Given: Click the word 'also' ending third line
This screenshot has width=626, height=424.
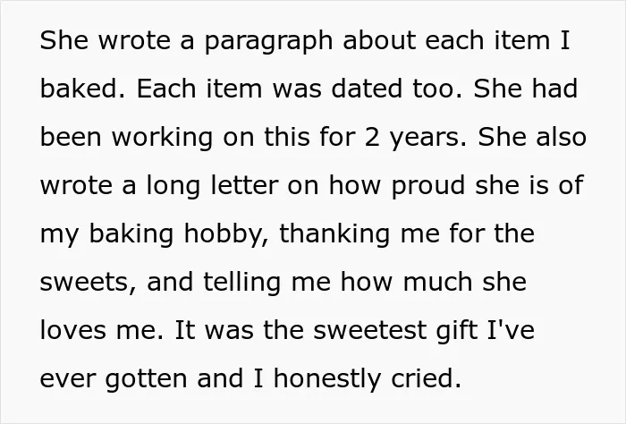Looking at the screenshot, I should pyautogui.click(x=561, y=137).
